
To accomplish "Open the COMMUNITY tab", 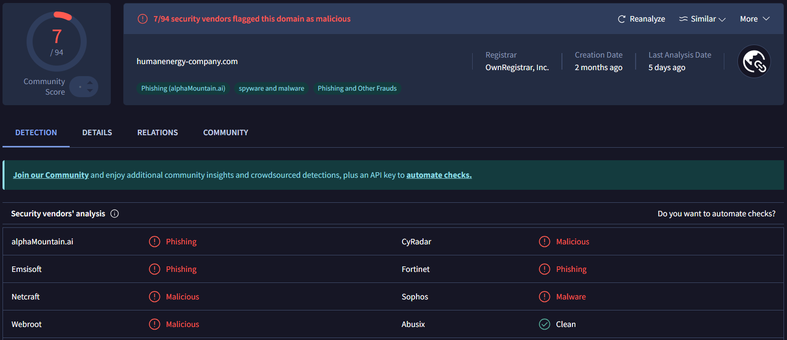I will tap(226, 133).
